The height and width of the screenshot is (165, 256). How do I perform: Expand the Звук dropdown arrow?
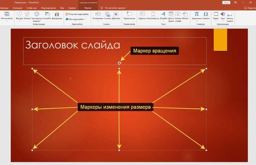[x=223, y=21]
